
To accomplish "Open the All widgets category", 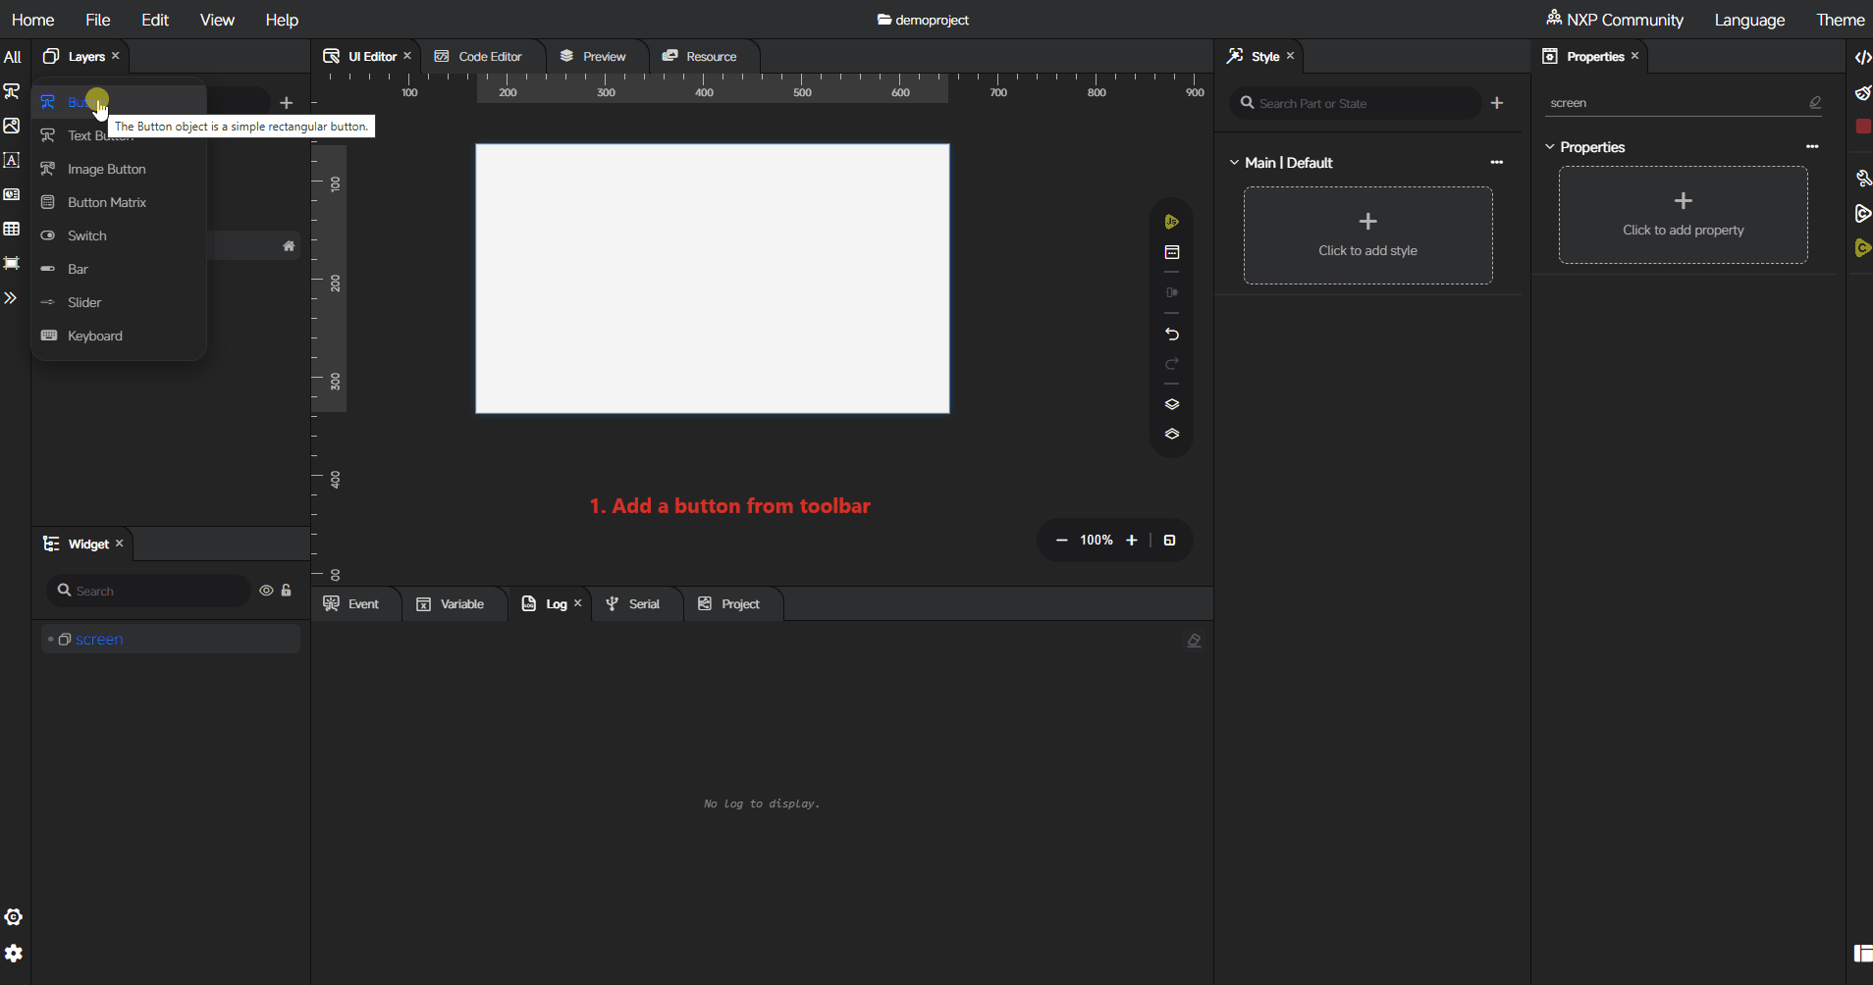I will coord(12,57).
